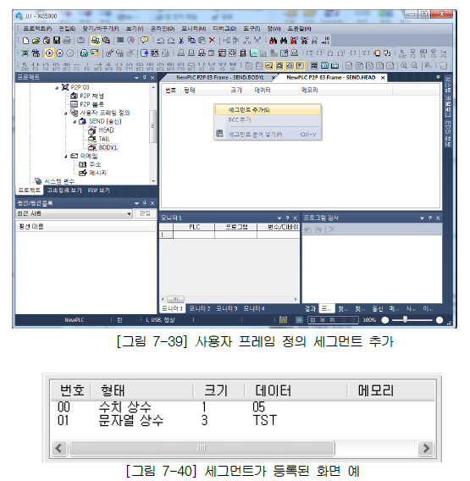Screen dimensions: 470x481
Task: Click the 편집 button
Action: (x=145, y=213)
